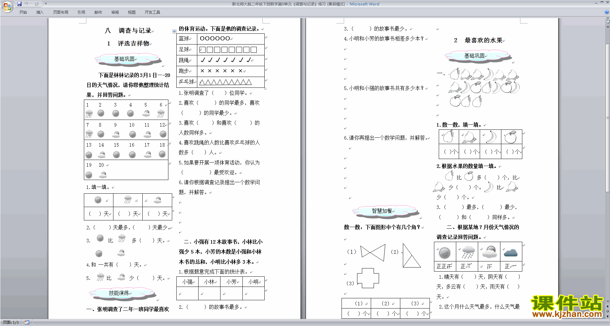The height and width of the screenshot is (326, 610).
Task: Click the table move handle beside 篮球 table
Action: 174,31
